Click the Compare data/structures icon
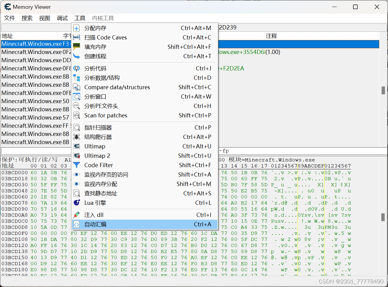Screen dimensions: 388x287 tap(77, 87)
